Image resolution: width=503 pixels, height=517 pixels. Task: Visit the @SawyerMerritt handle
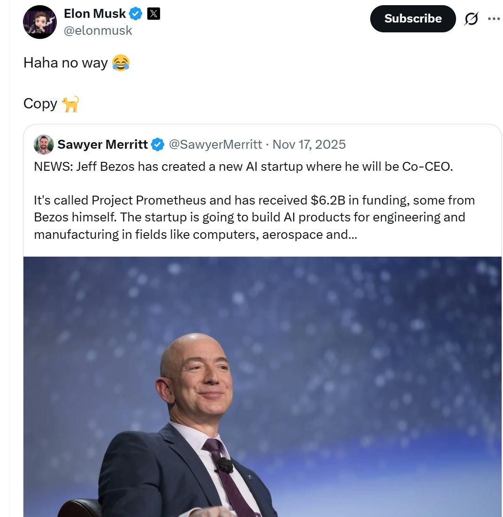tap(215, 144)
